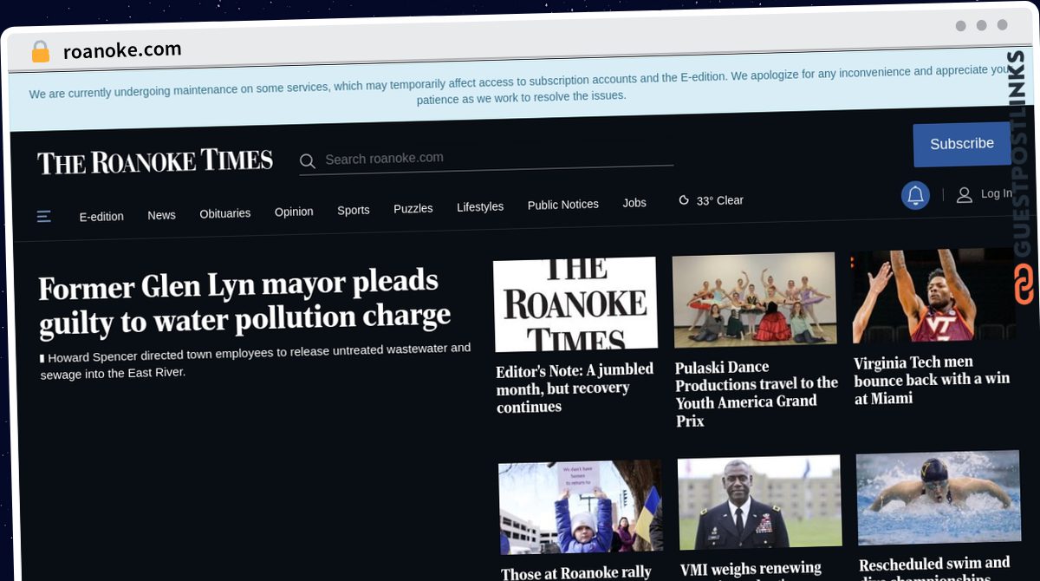This screenshot has width=1040, height=581.
Task: Open the hamburger menu icon
Action: coord(44,217)
